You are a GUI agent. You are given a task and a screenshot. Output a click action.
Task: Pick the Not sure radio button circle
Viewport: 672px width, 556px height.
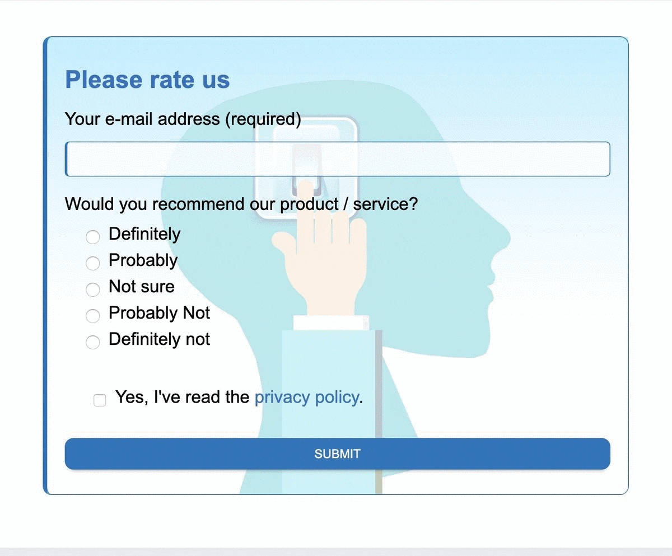[92, 289]
